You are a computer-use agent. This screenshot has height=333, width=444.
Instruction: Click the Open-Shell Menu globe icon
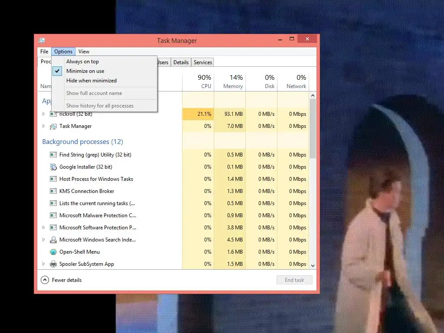point(53,252)
